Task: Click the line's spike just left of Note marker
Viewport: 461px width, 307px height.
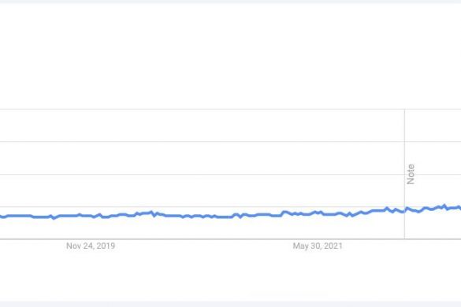Action: [x=387, y=209]
